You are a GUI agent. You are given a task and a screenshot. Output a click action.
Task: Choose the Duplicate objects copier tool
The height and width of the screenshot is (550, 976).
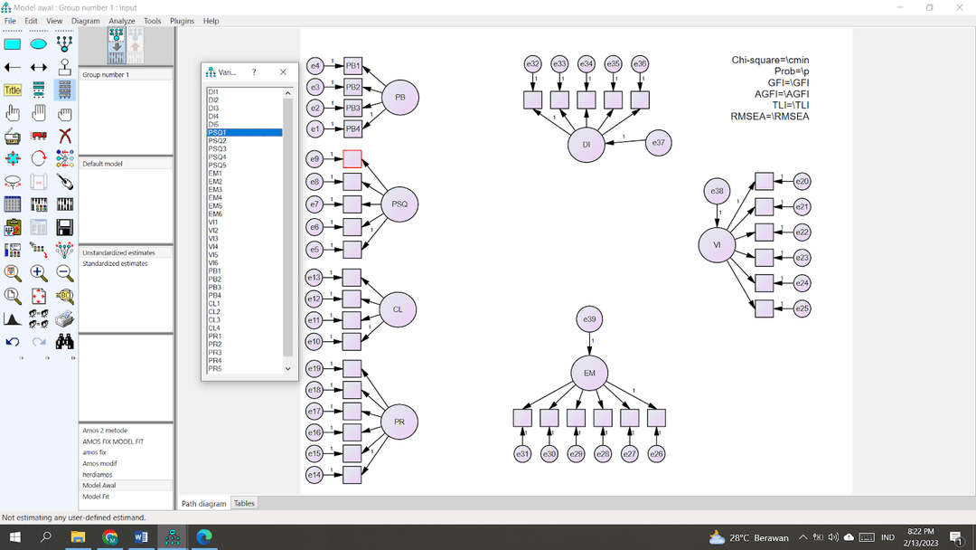(13, 136)
